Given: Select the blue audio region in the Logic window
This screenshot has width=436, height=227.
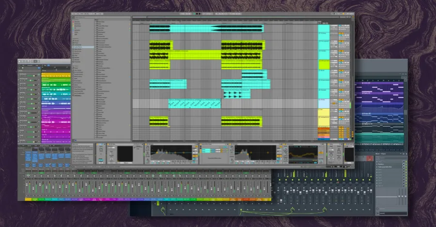Looking at the screenshot, I should tap(56, 103).
